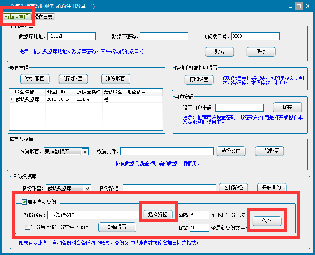
Task: Select the 账套名称 column header
Action: coord(30,92)
